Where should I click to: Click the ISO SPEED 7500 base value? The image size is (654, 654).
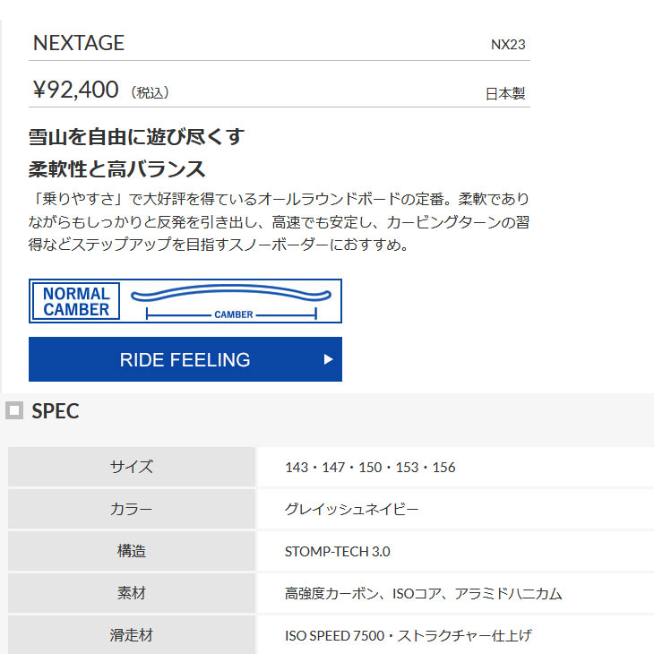409,636
